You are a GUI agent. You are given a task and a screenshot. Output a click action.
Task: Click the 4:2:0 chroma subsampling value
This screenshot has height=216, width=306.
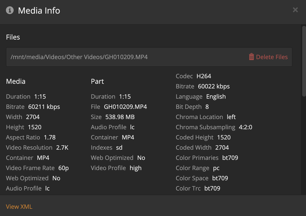(x=245, y=127)
